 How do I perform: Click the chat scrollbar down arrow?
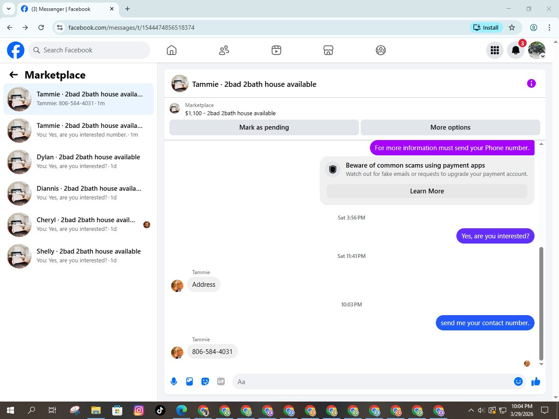542,364
